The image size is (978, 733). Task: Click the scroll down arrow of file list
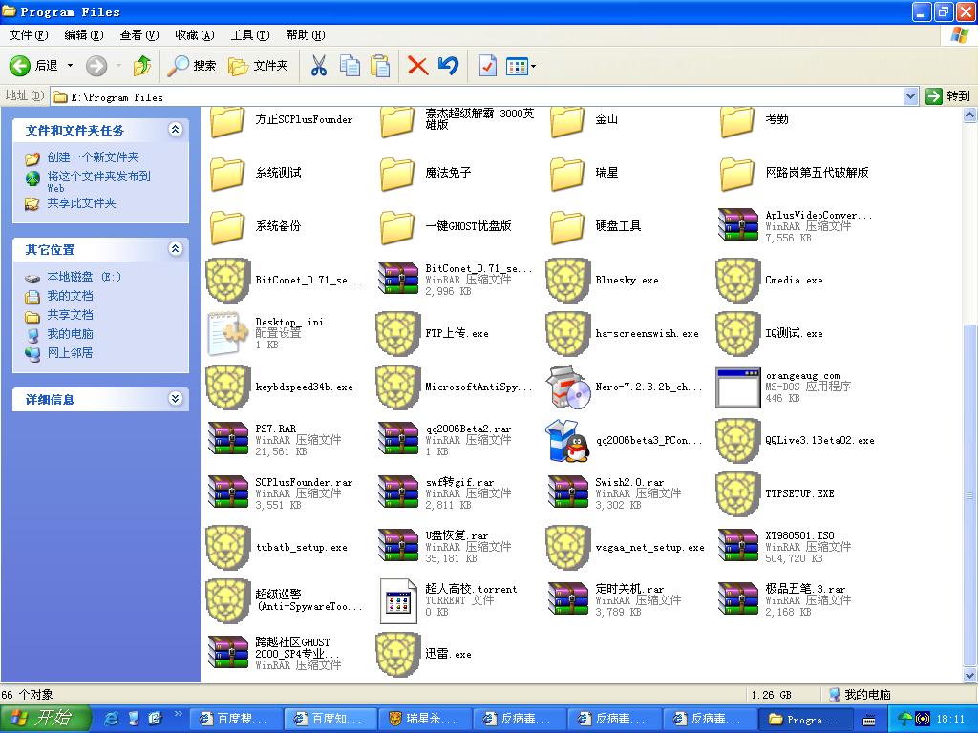pyautogui.click(x=970, y=675)
